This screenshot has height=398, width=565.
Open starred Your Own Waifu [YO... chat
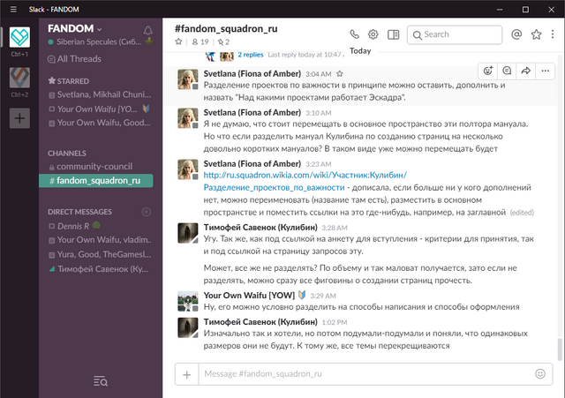point(100,109)
